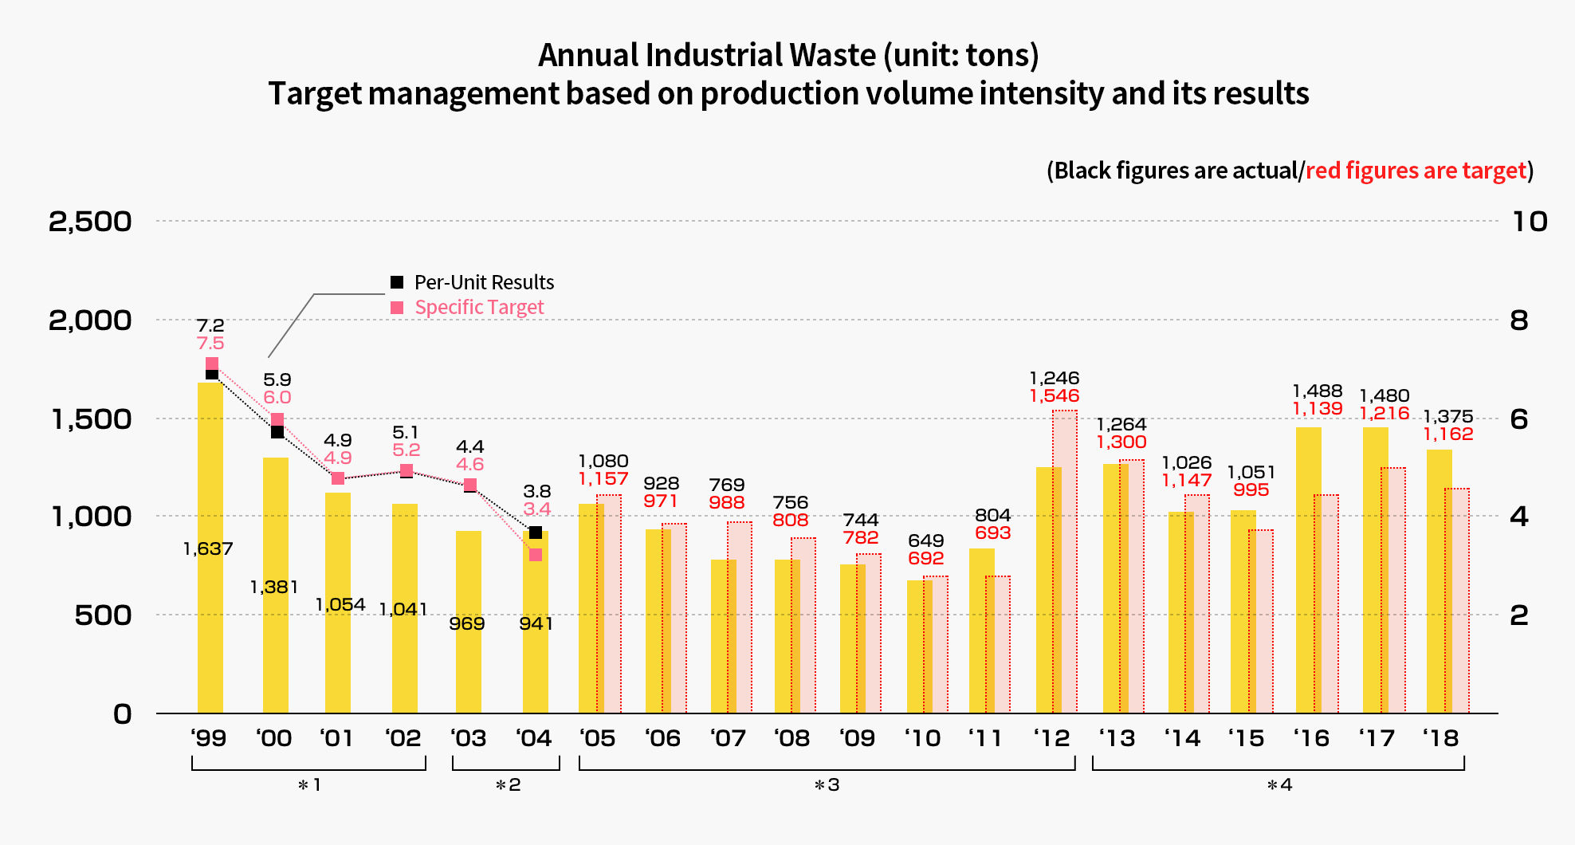
Task: Click the 'Specific Target' legend text
Action: point(479,308)
